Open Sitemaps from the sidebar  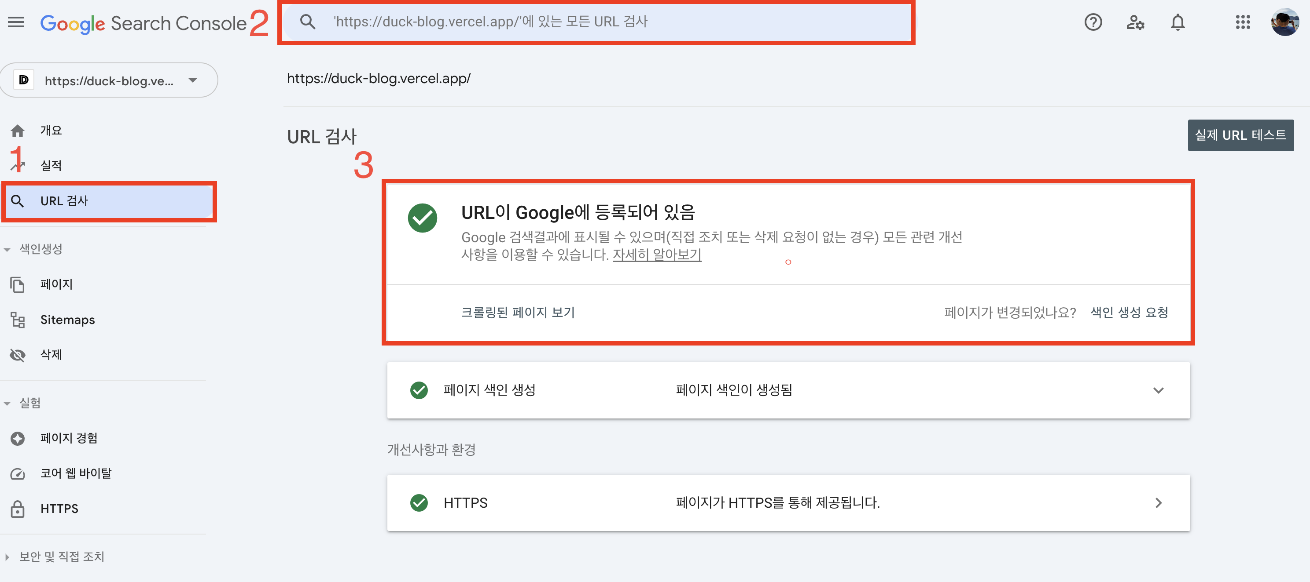[67, 320]
